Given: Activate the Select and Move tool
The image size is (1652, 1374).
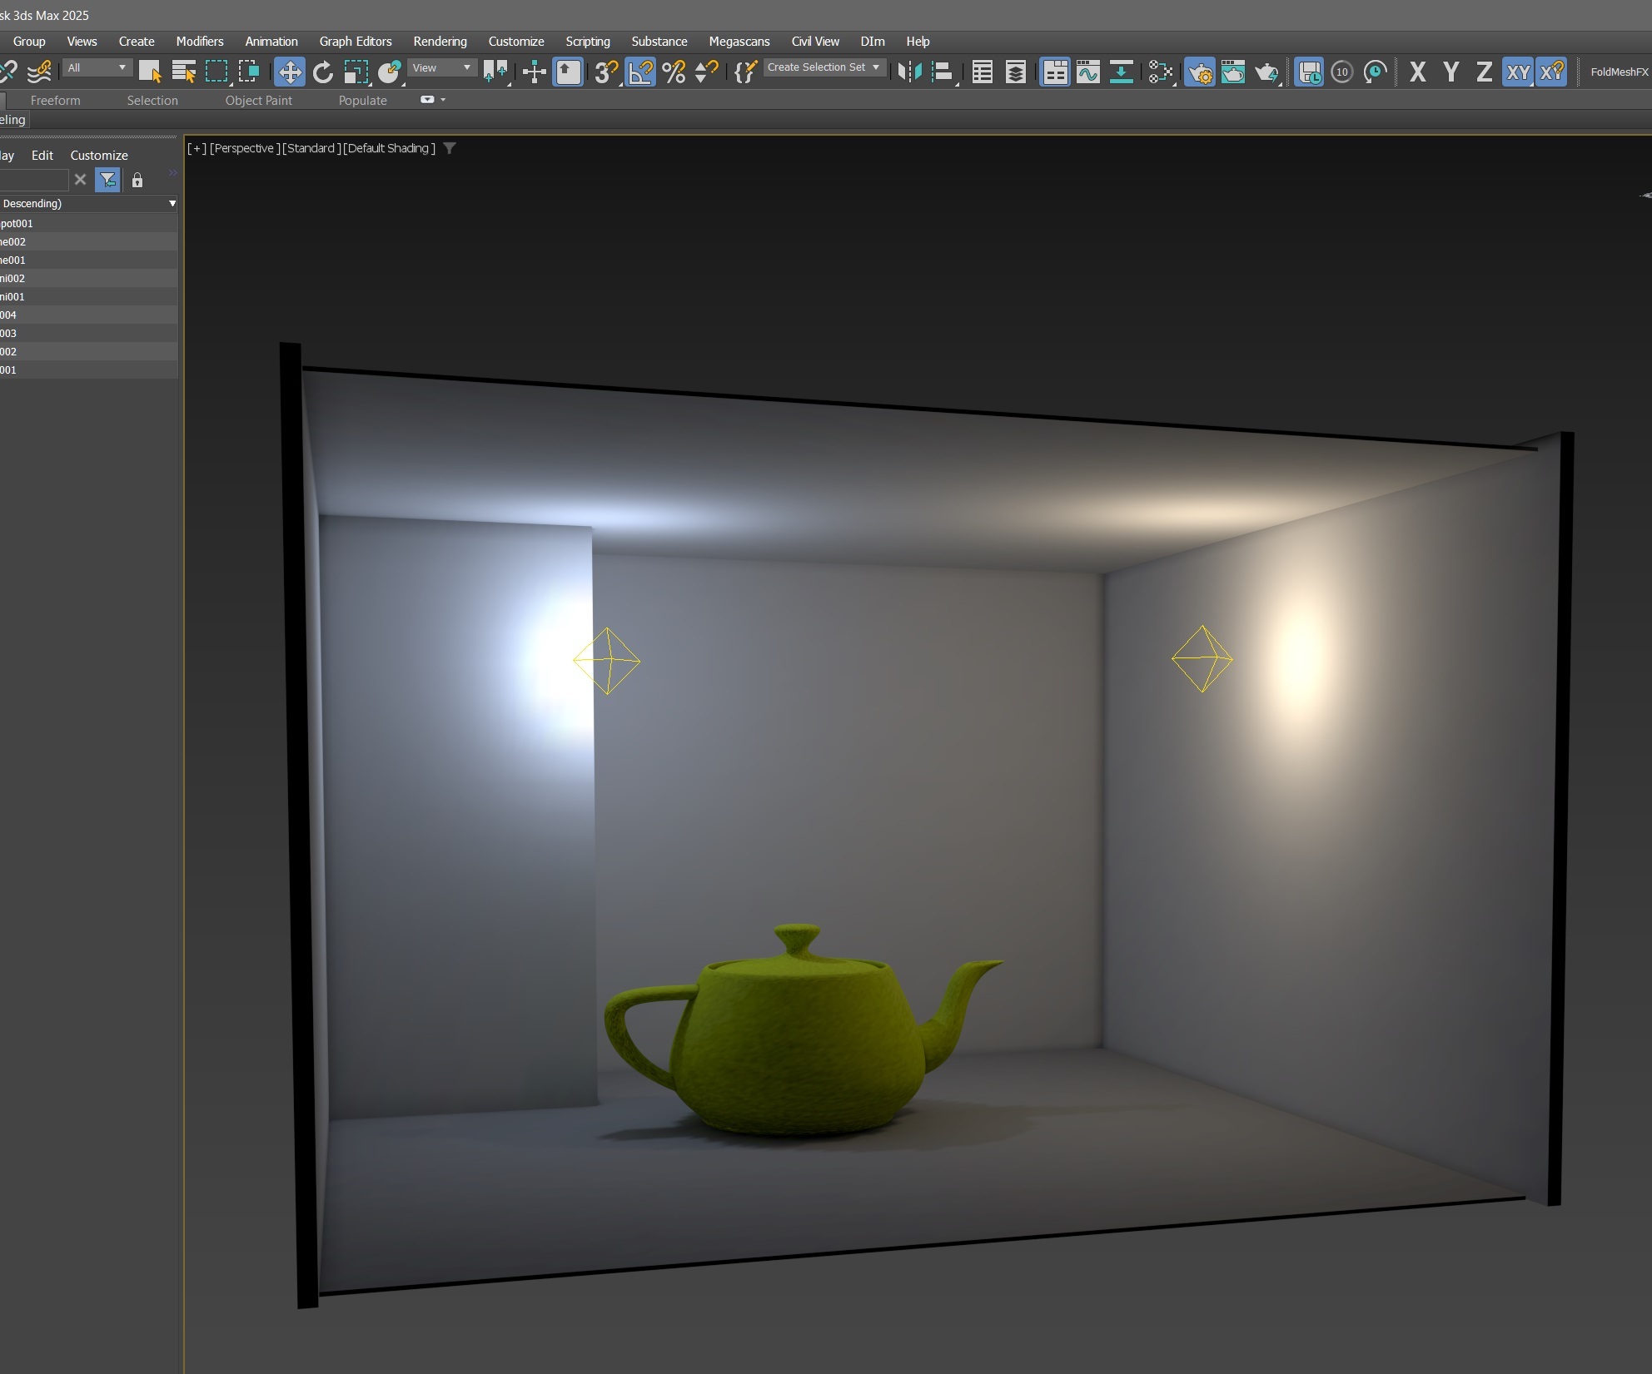Looking at the screenshot, I should (290, 72).
